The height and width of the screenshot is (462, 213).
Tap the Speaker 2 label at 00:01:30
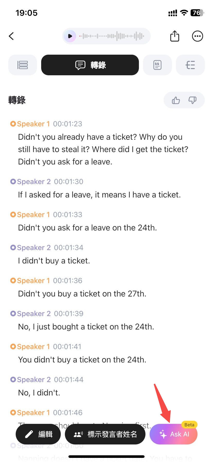coord(34,181)
